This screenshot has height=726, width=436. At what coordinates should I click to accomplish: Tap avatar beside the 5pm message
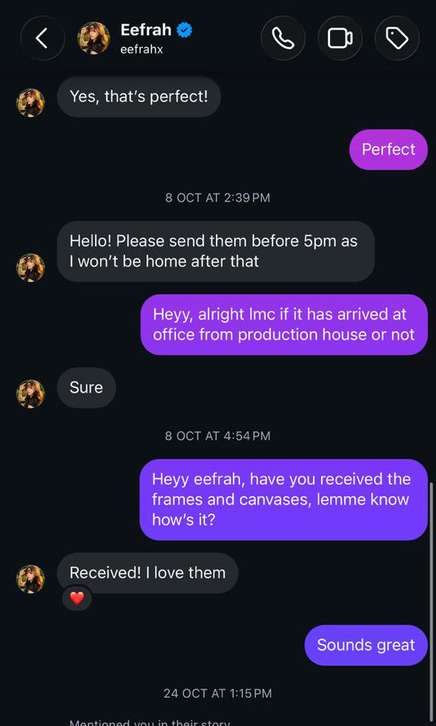coord(31,267)
